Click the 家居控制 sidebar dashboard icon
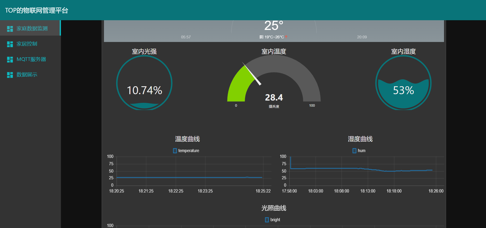Image resolution: width=486 pixels, height=228 pixels. [10, 44]
